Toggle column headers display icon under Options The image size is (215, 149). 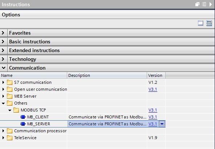(209, 23)
